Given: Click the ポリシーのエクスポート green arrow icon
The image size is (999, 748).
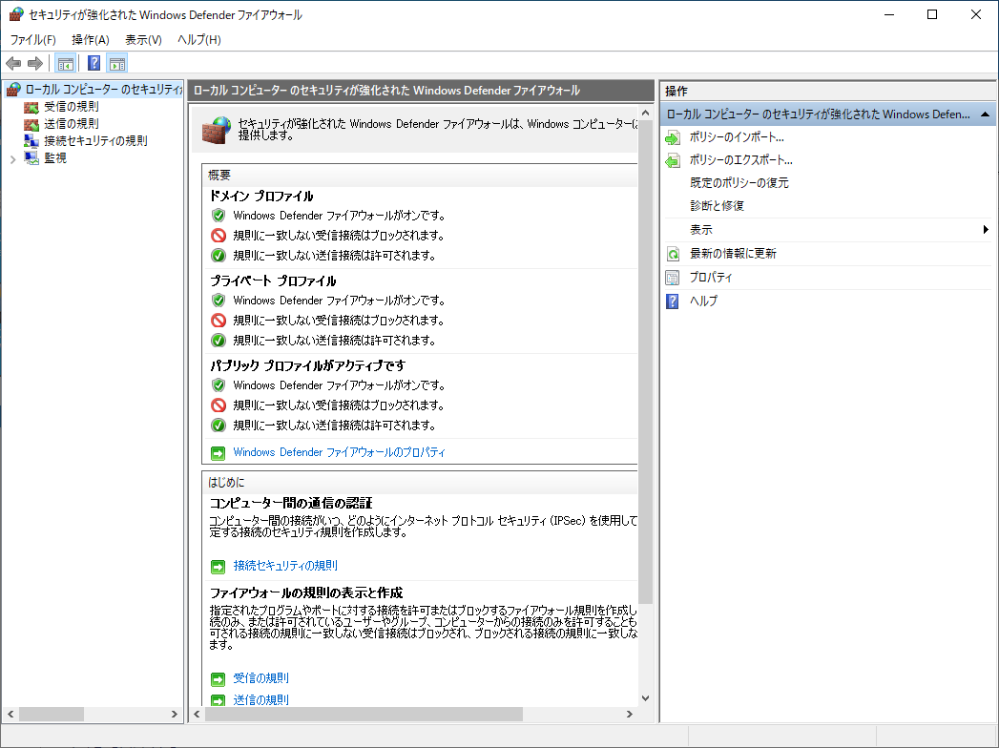Looking at the screenshot, I should coord(673,160).
